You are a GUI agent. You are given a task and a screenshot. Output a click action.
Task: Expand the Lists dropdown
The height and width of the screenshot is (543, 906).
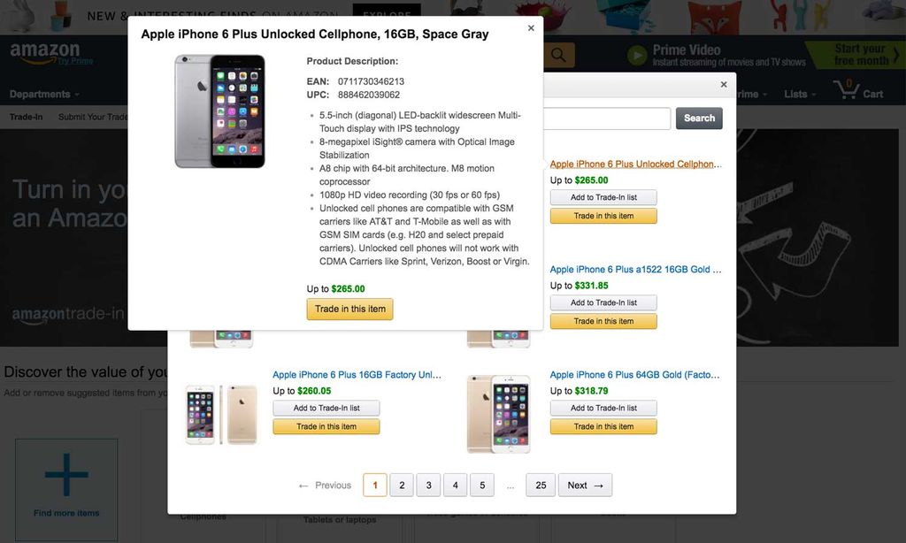800,93
